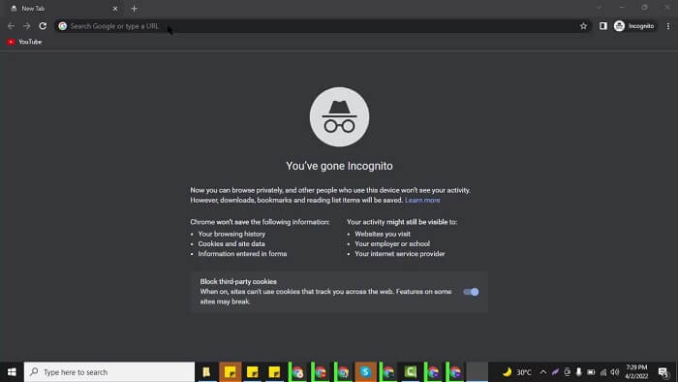Click the Incognito spy hat logo

(x=339, y=116)
